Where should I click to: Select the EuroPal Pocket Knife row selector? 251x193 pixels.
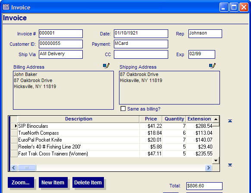[14, 140]
